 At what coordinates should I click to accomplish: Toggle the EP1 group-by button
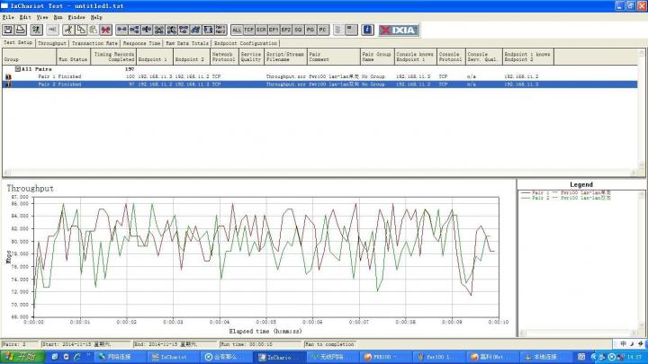274,30
